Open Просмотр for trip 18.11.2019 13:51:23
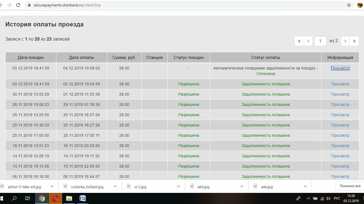Viewport: 364px width, 204px height. 340,146
